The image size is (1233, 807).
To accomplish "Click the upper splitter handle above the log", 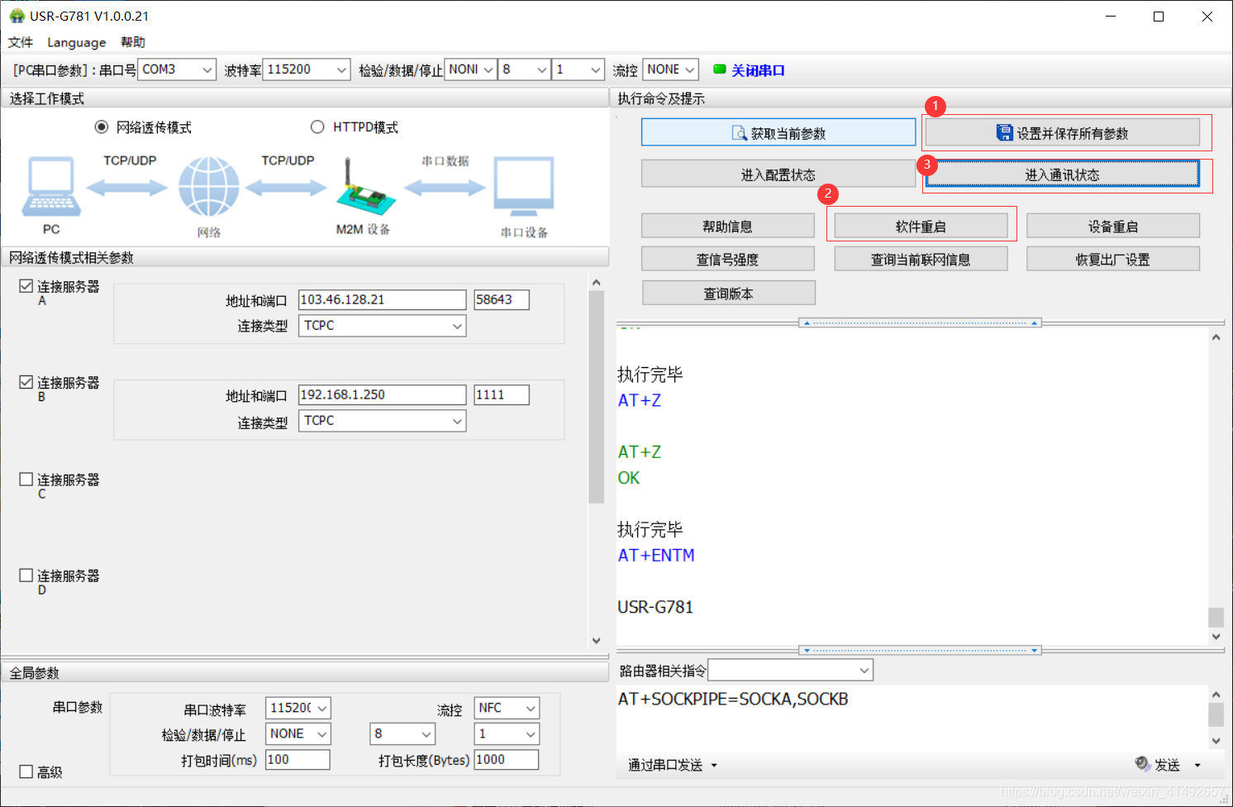I will point(921,322).
